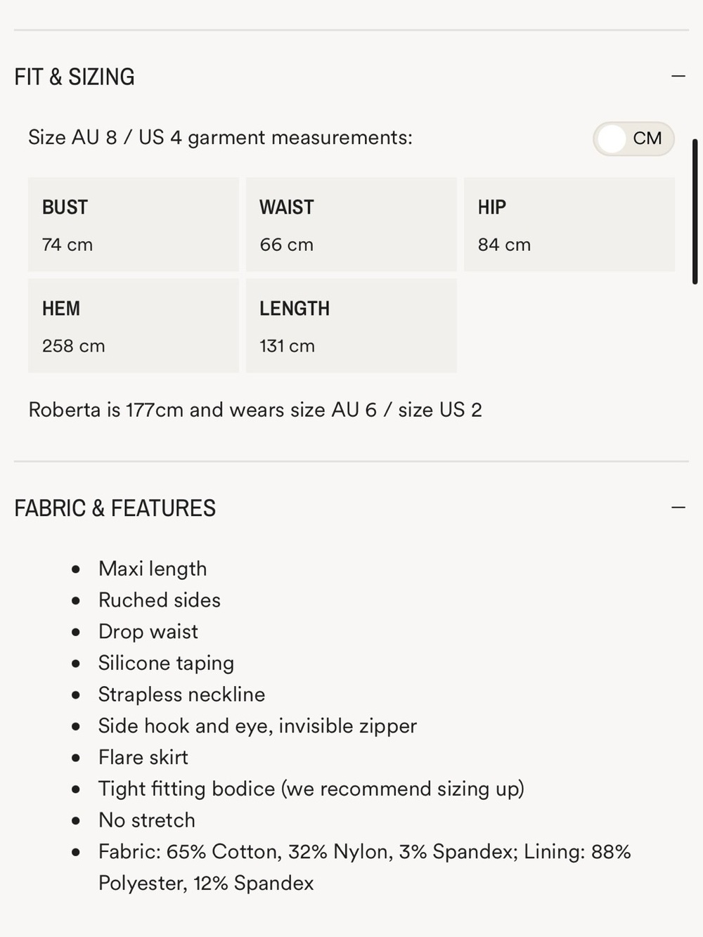The image size is (703, 937).
Task: Click the Tight fitting bodice recommendation line
Action: [x=311, y=789]
